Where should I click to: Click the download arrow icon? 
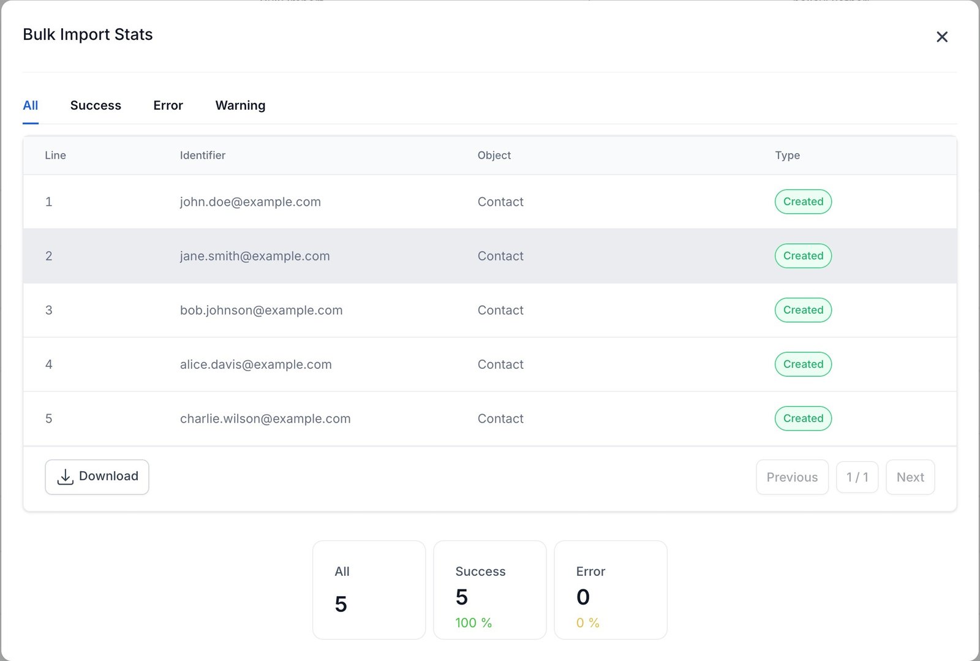(x=65, y=477)
